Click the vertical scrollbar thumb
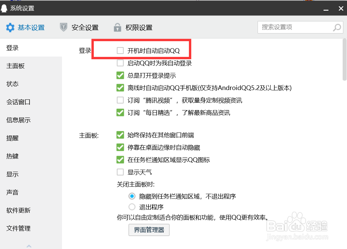Viewport: 347px width, 249px height. (x=344, y=60)
